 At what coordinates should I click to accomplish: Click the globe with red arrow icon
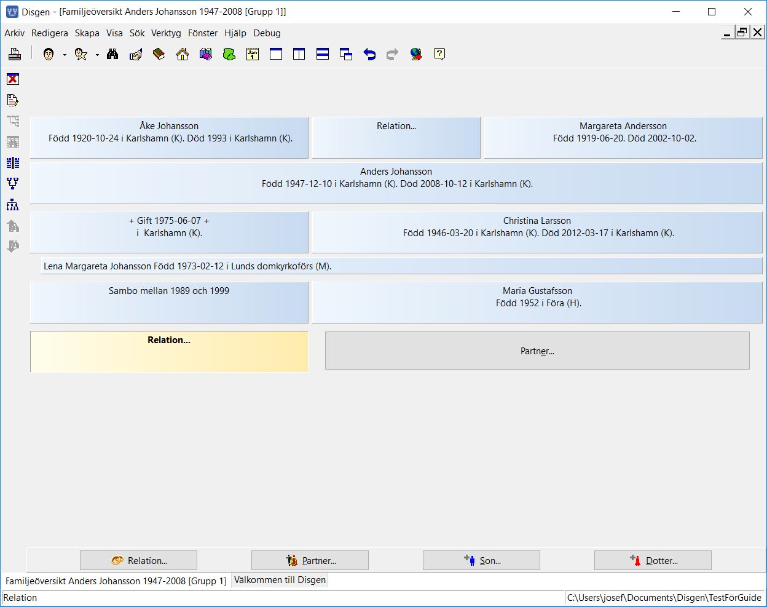click(x=416, y=54)
